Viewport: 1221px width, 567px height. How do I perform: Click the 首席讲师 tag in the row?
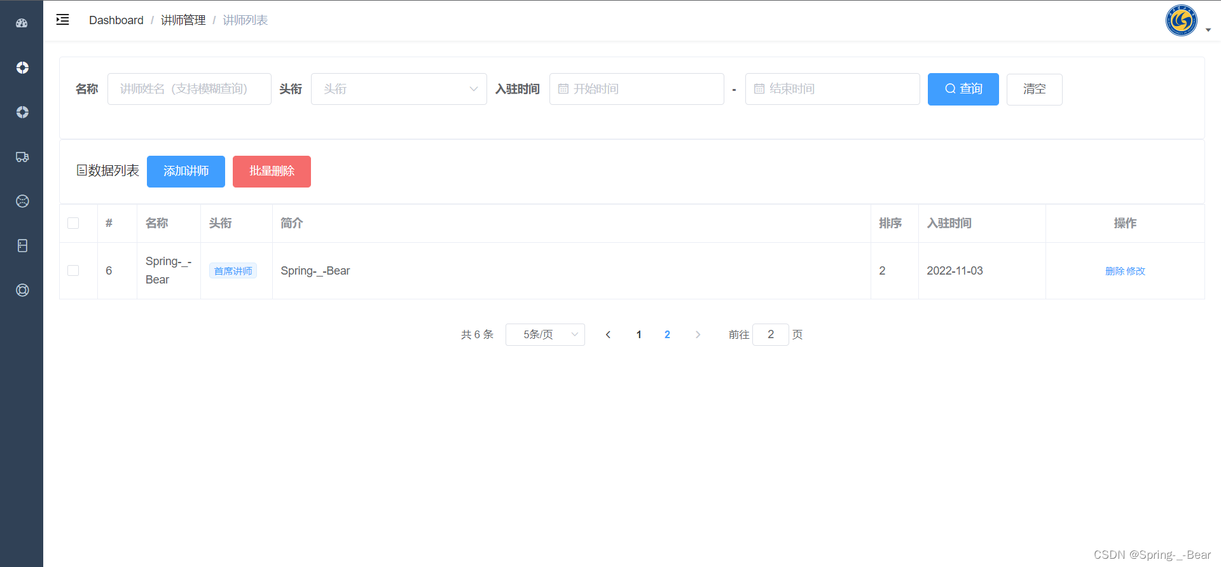233,271
